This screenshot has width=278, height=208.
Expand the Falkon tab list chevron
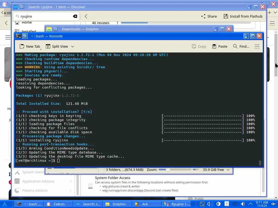[x=275, y=12]
